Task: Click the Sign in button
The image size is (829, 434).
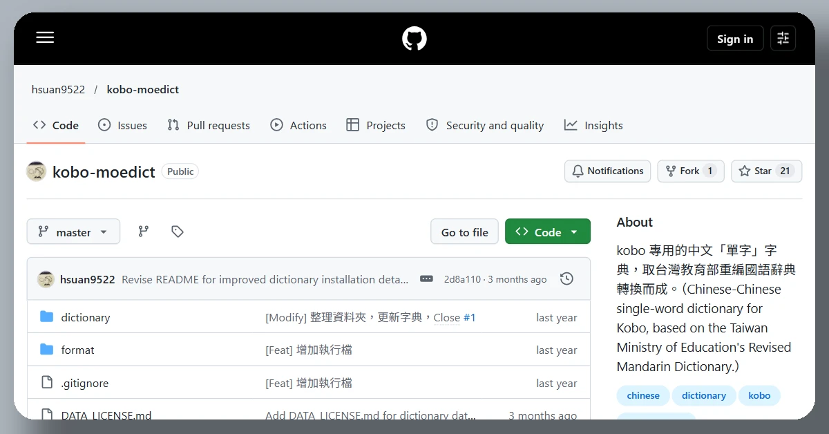Action: pos(735,39)
